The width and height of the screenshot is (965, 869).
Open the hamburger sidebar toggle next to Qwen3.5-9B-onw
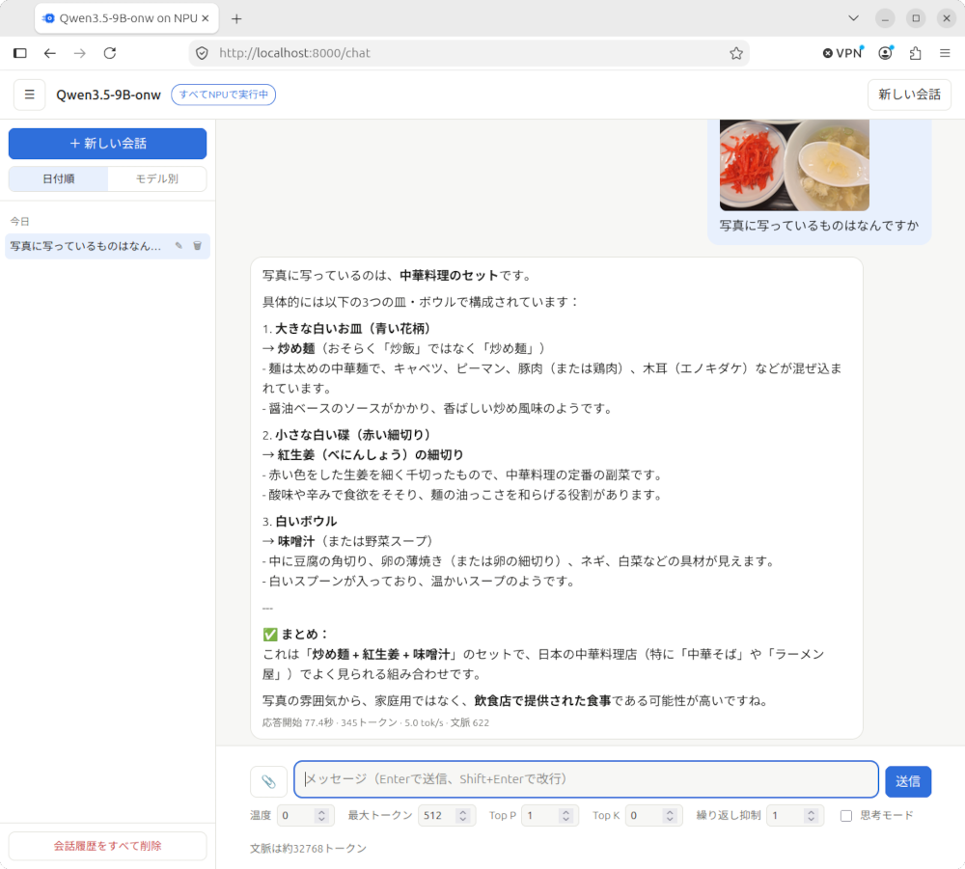(x=29, y=95)
